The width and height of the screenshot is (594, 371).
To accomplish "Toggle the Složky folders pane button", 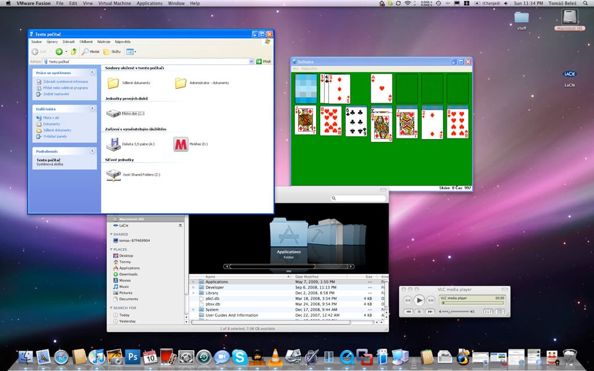I will click(x=112, y=52).
